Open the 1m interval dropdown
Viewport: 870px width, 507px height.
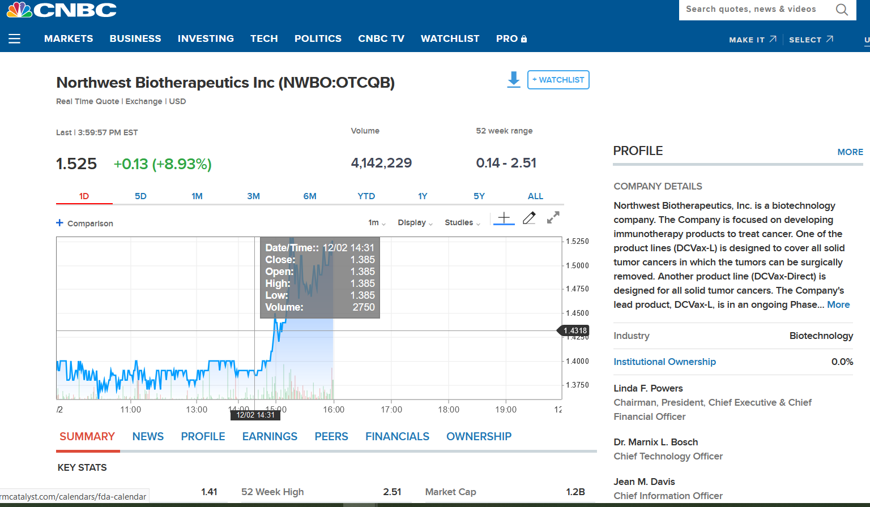(377, 223)
